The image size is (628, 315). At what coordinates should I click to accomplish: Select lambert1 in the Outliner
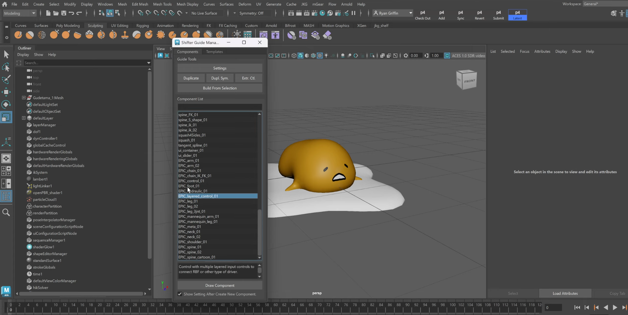point(40,179)
